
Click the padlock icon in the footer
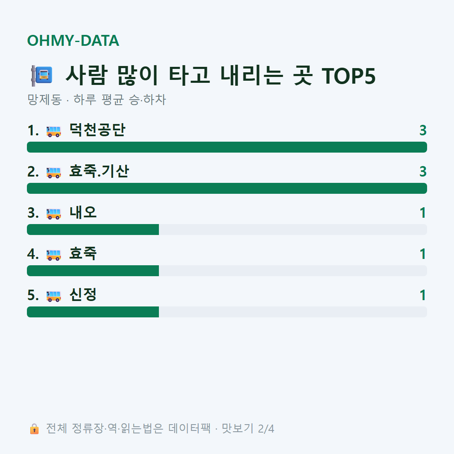click(34, 428)
